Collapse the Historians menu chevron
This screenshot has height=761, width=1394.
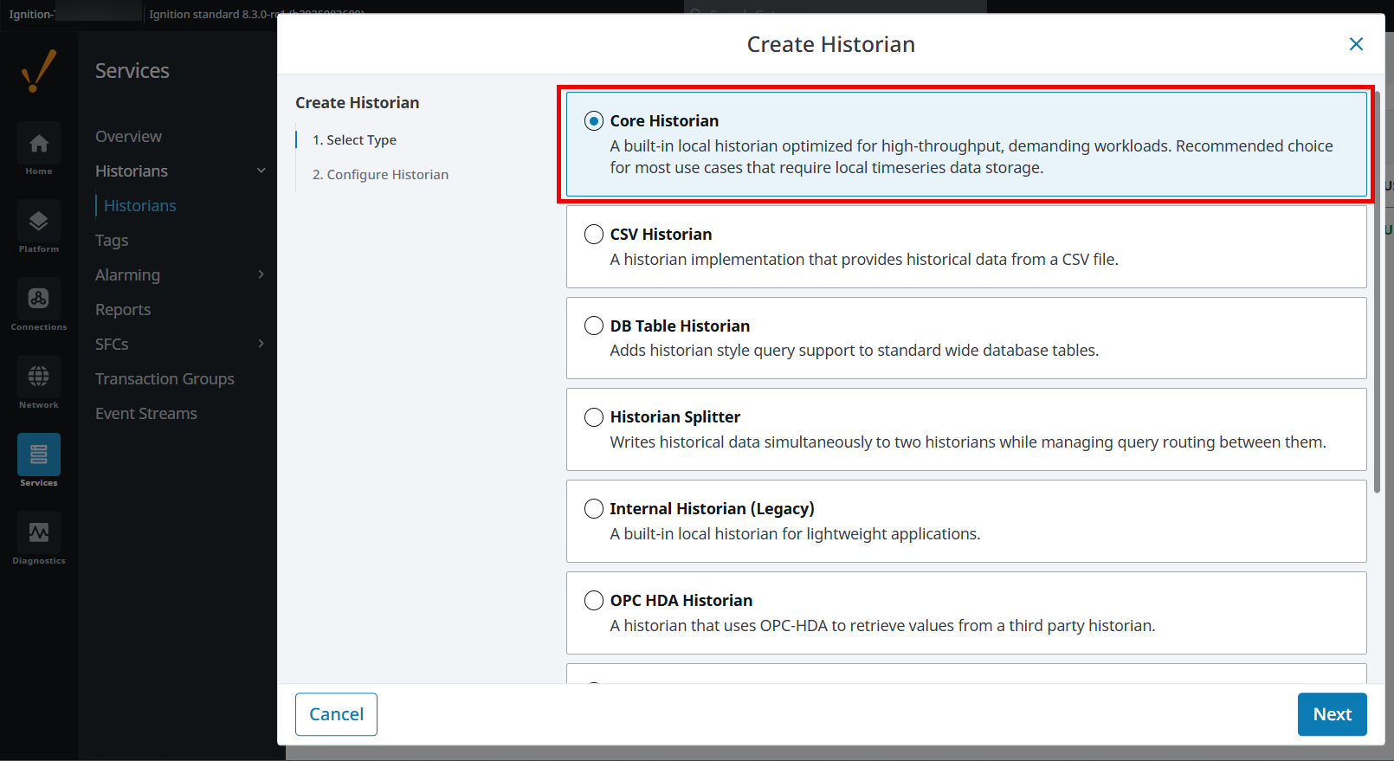(x=261, y=171)
